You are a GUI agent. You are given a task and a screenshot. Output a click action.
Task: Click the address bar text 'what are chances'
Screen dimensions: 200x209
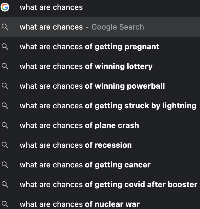tap(51, 7)
